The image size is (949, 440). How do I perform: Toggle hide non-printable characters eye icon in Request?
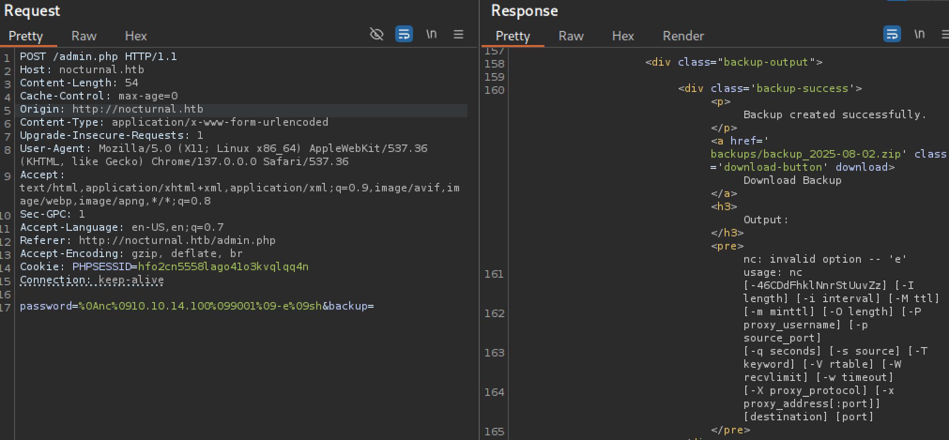376,34
